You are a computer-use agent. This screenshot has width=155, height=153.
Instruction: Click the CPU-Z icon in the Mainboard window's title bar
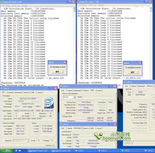pyautogui.click(x=61, y=124)
